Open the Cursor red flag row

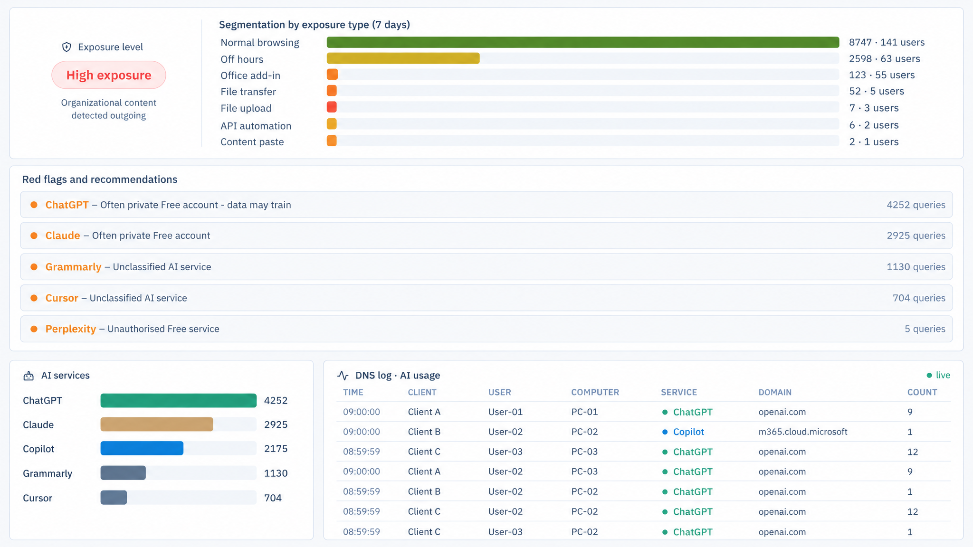click(486, 298)
